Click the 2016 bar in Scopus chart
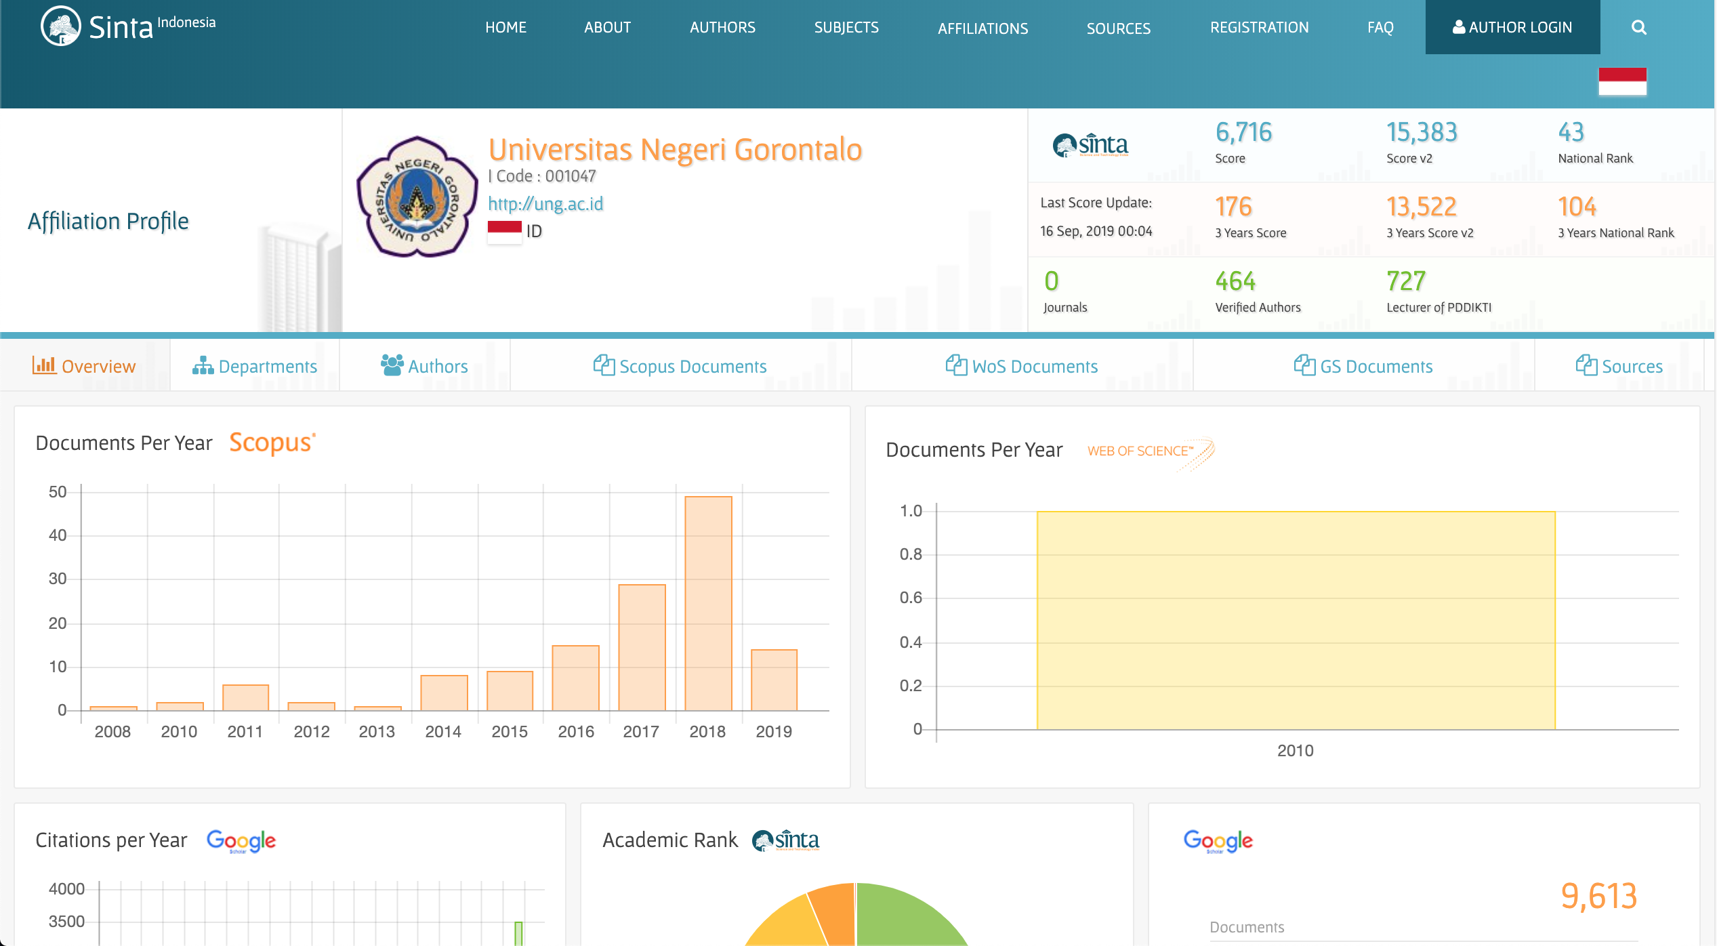Screen dimensions: 1717x946 (575, 678)
